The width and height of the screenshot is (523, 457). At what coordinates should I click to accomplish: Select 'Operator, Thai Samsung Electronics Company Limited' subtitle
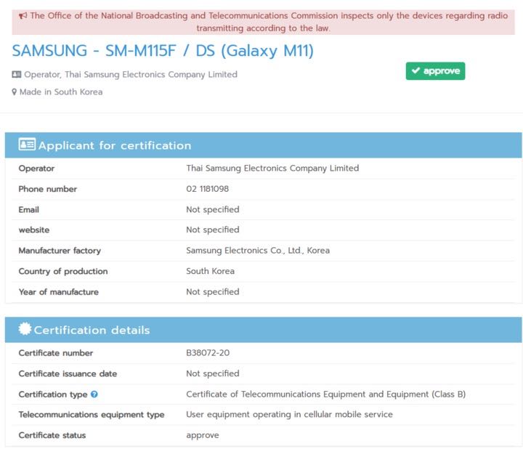point(131,74)
